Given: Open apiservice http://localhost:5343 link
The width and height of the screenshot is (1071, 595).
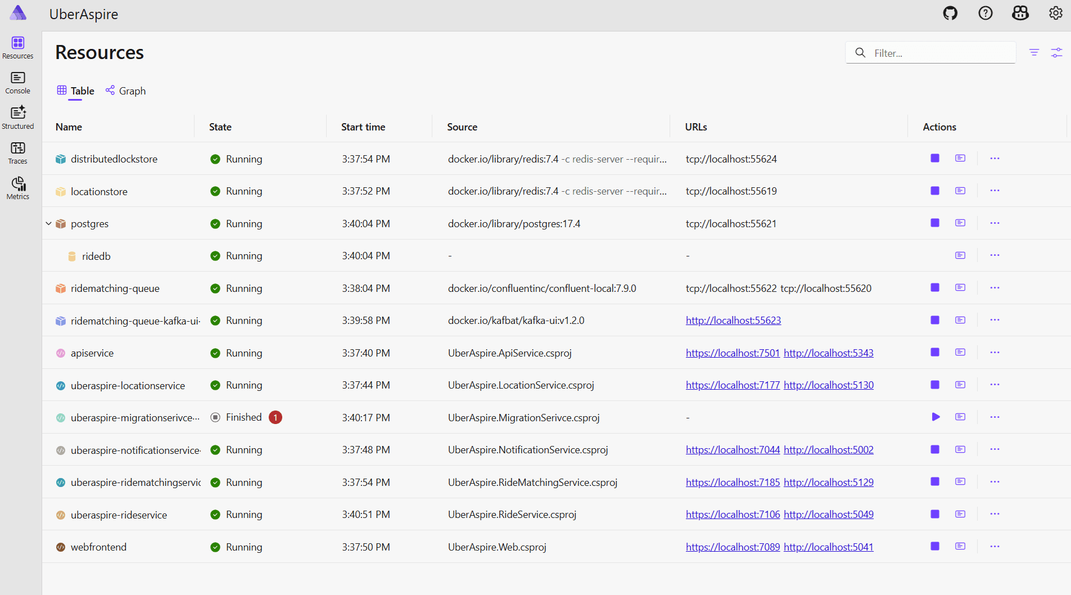Looking at the screenshot, I should (x=829, y=353).
